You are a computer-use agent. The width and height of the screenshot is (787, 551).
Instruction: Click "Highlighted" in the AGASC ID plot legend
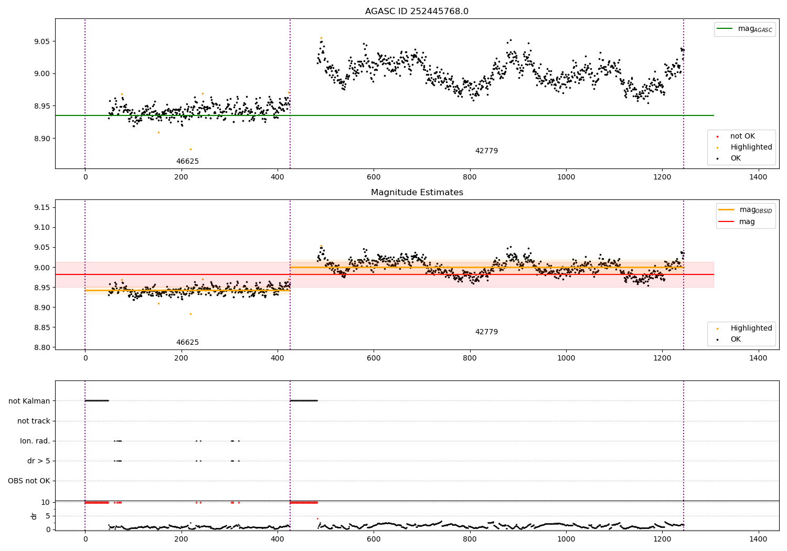coord(751,147)
